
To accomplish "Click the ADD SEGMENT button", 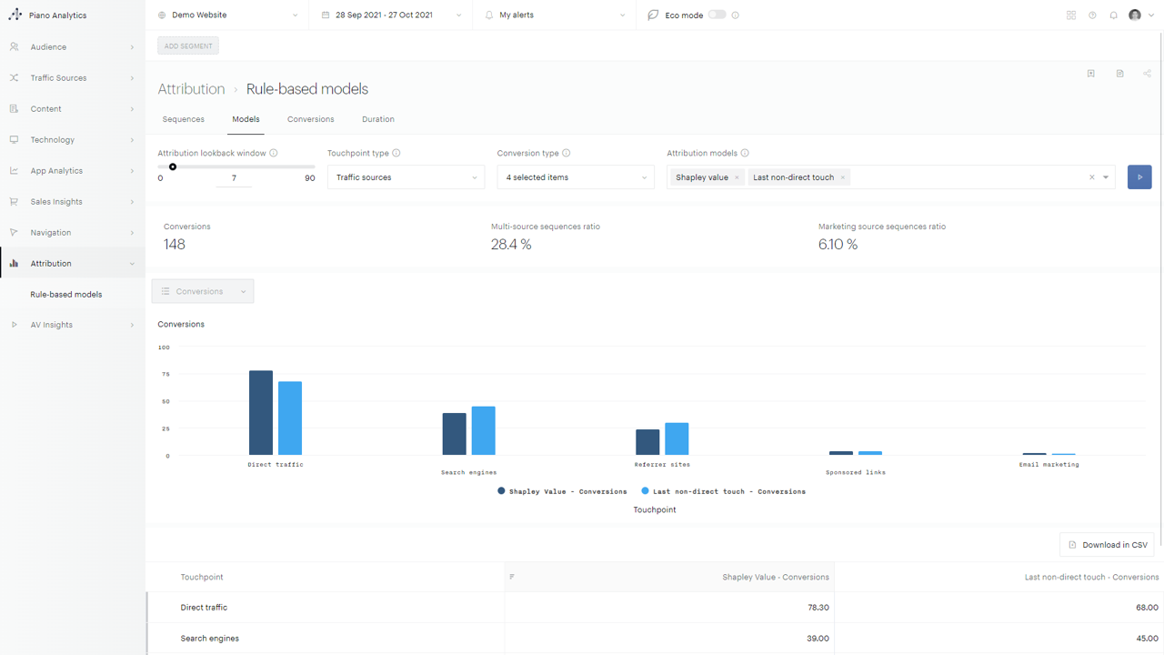I will point(188,46).
